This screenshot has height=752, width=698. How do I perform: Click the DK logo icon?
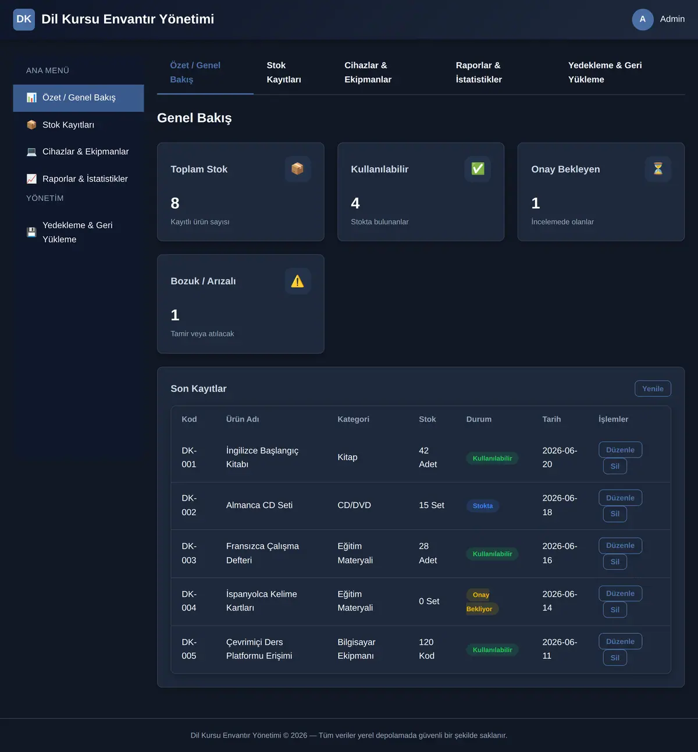click(24, 19)
